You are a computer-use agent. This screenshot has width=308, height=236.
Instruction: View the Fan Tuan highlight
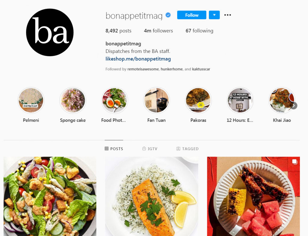tap(156, 100)
